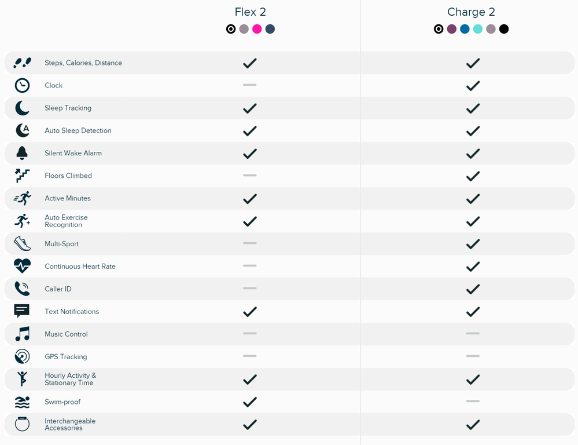Click the heart icon for Continuous Heart Rate

22,266
